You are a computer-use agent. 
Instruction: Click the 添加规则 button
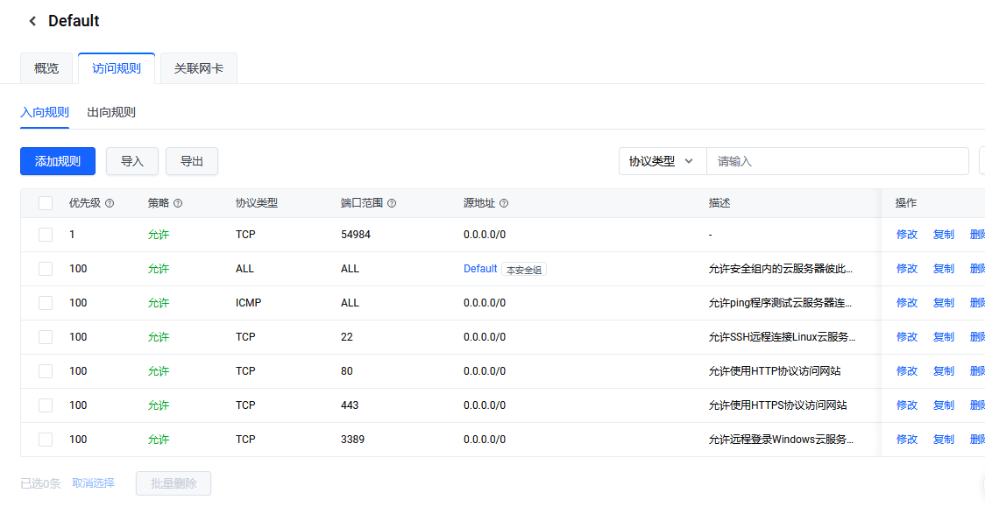58,161
